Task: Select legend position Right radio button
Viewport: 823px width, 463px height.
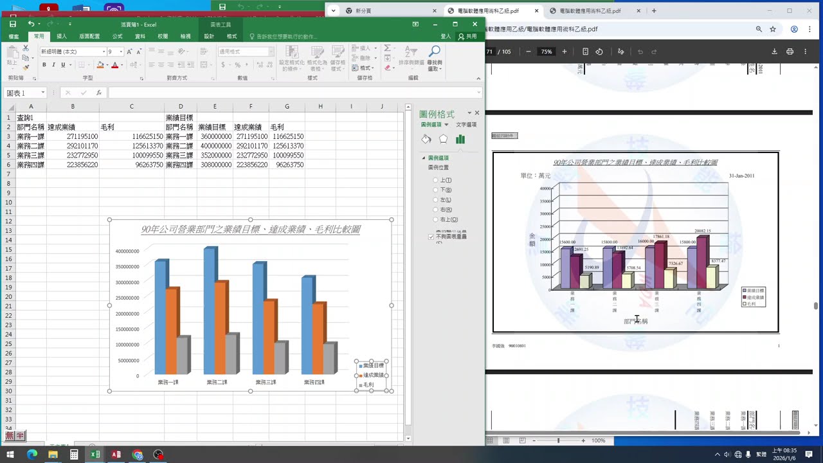Action: [436, 210]
